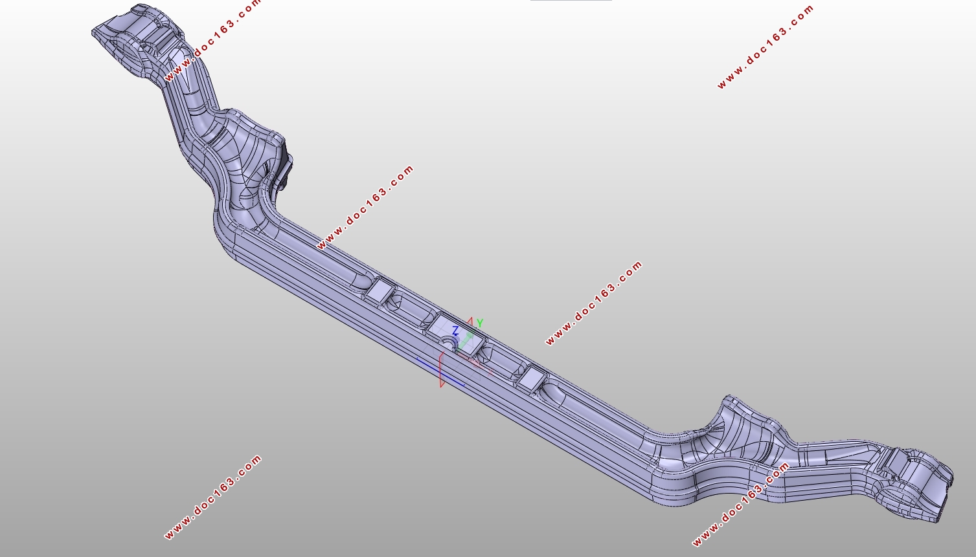
Task: Click the top-right www.doc163.com watermark
Action: (766, 47)
